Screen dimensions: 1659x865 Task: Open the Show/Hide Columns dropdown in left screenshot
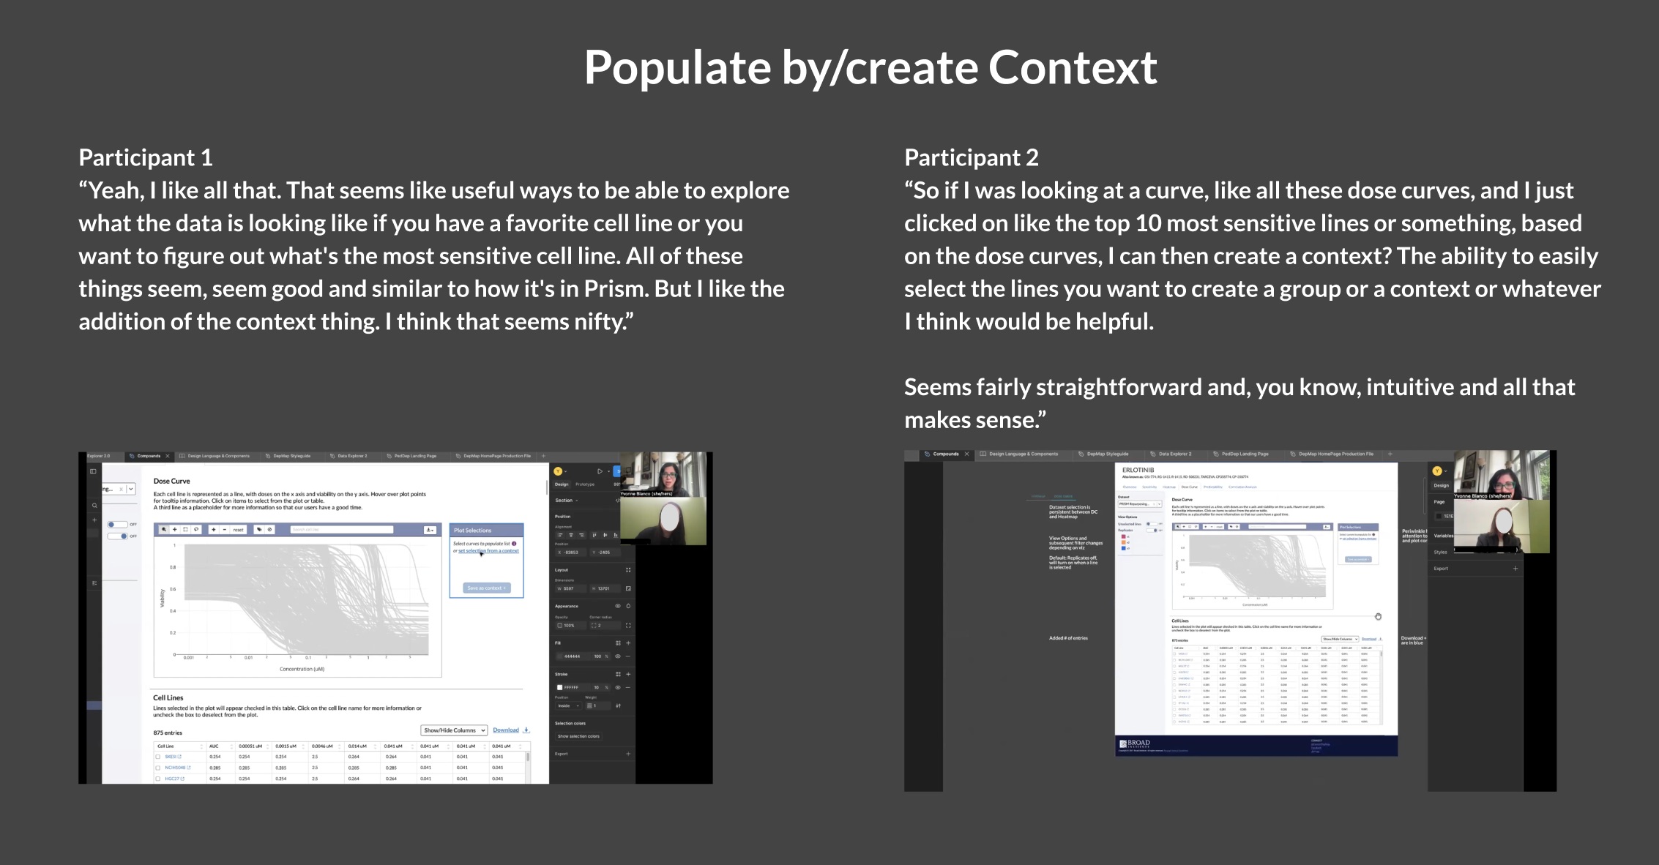coord(454,730)
